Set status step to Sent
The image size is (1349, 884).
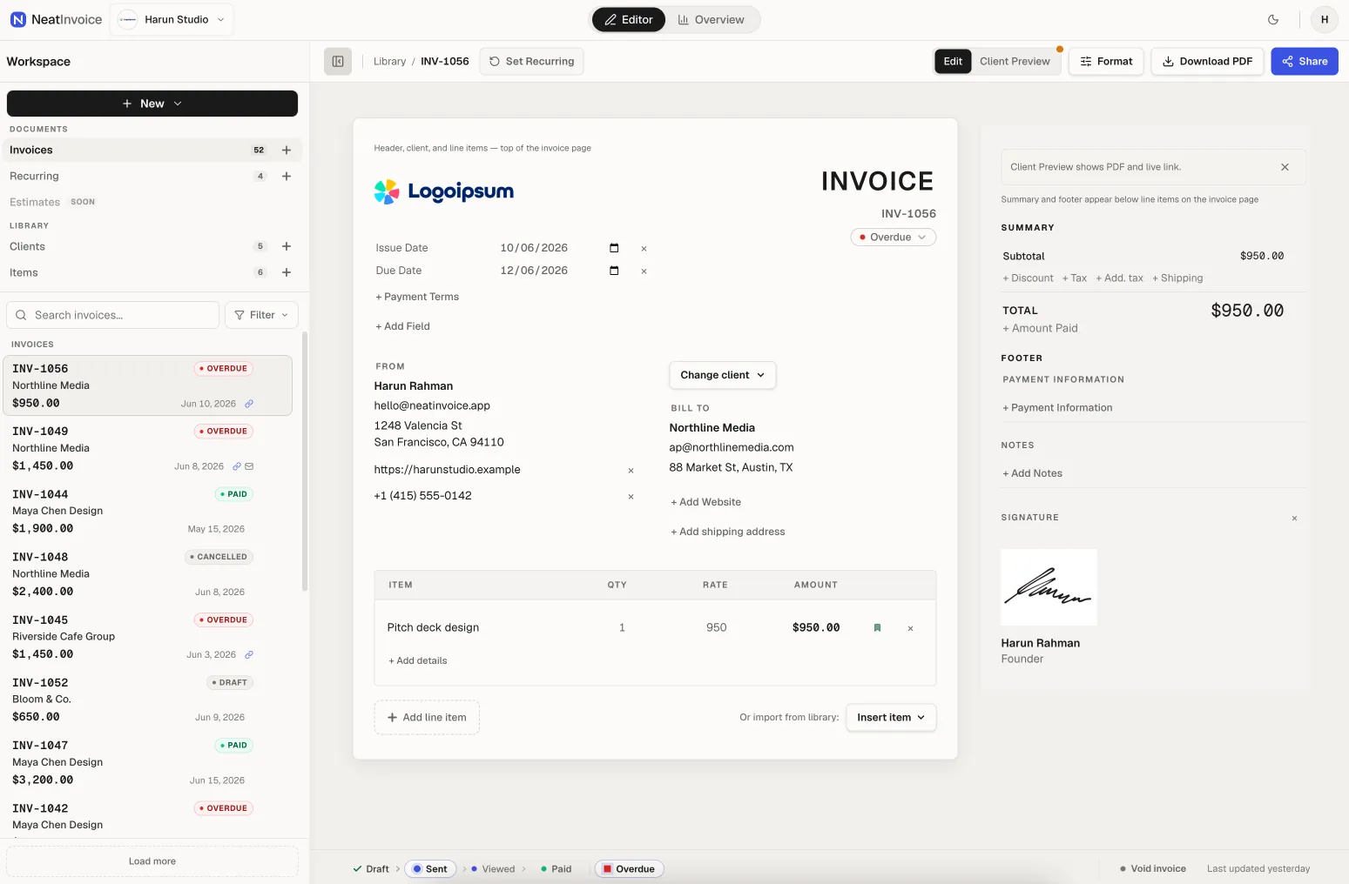tap(430, 869)
